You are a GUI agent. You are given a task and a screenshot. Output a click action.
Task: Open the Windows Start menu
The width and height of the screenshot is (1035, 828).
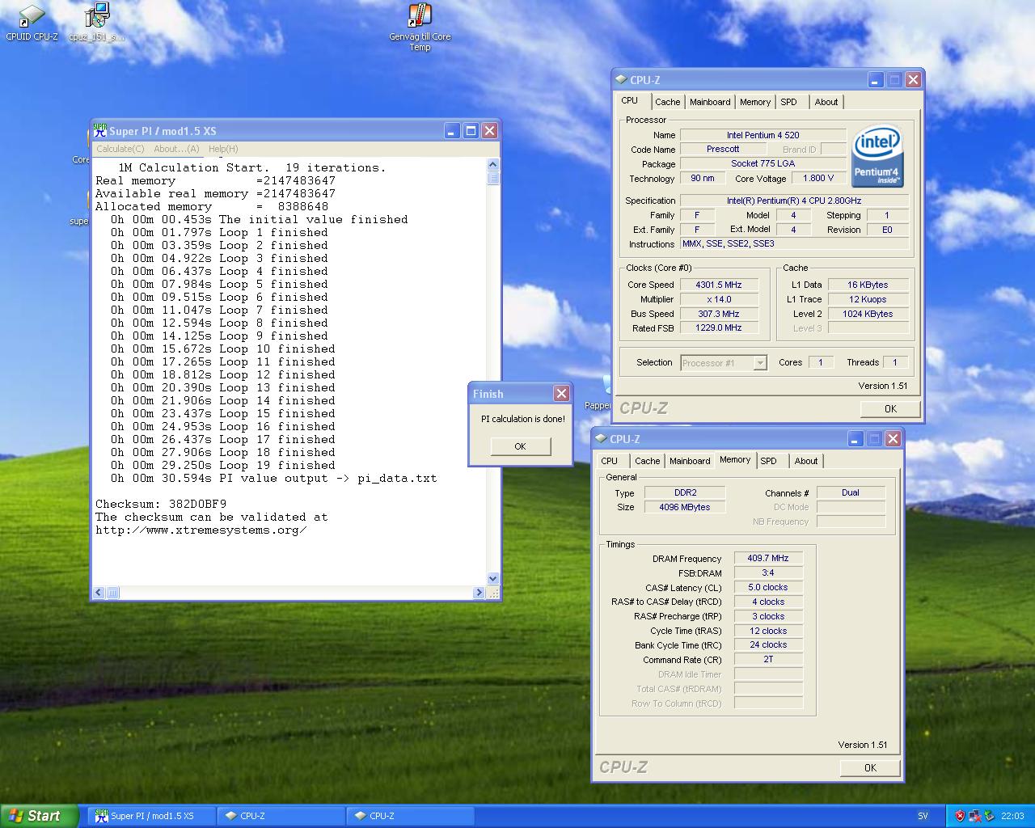tap(40, 816)
